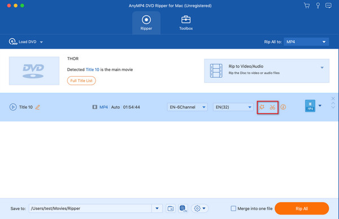Open the feedback chat icon
This screenshot has height=219, width=339.
click(328, 6)
